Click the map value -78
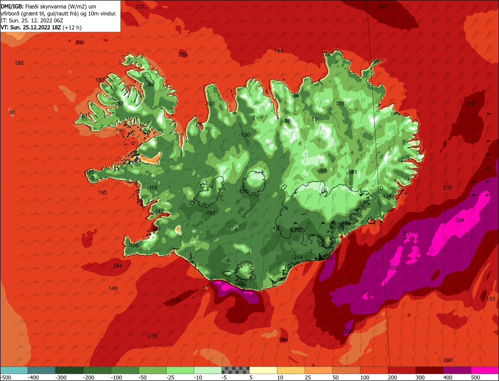 click(340, 104)
